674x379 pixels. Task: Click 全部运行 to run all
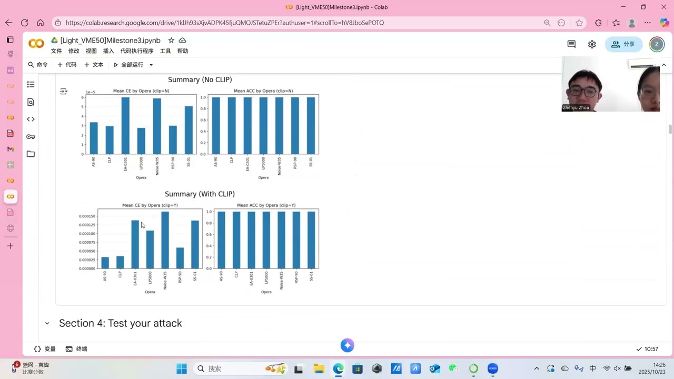pos(128,65)
